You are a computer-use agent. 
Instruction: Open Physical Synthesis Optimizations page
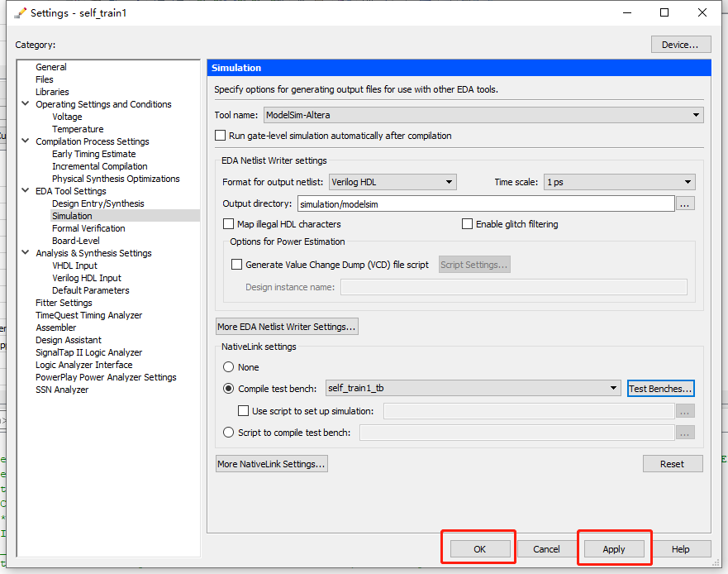pyautogui.click(x=116, y=179)
